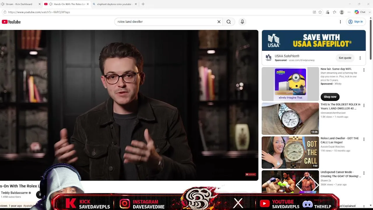
Task: Open options menu for USAA SafePilot ad
Action: pos(360,58)
